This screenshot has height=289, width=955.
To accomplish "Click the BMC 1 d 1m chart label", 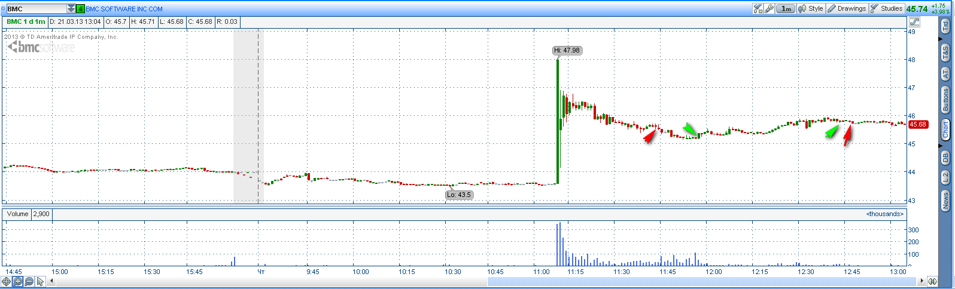I will [26, 21].
